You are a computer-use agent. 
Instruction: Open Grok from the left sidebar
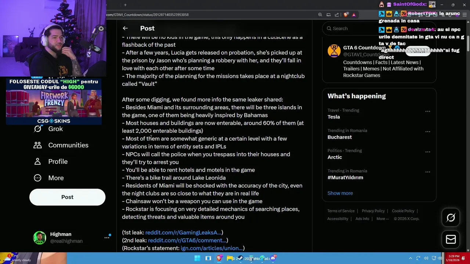pos(48,129)
